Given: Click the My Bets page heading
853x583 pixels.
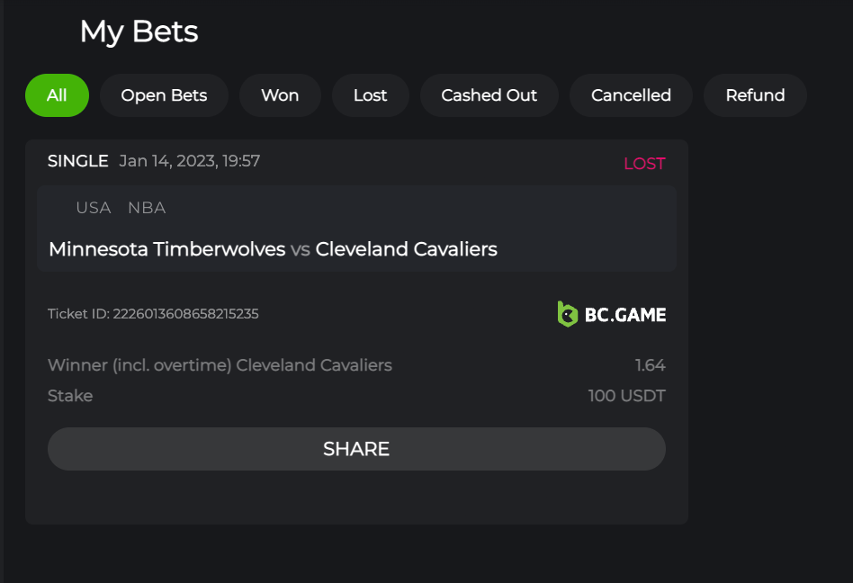Looking at the screenshot, I should [x=139, y=31].
